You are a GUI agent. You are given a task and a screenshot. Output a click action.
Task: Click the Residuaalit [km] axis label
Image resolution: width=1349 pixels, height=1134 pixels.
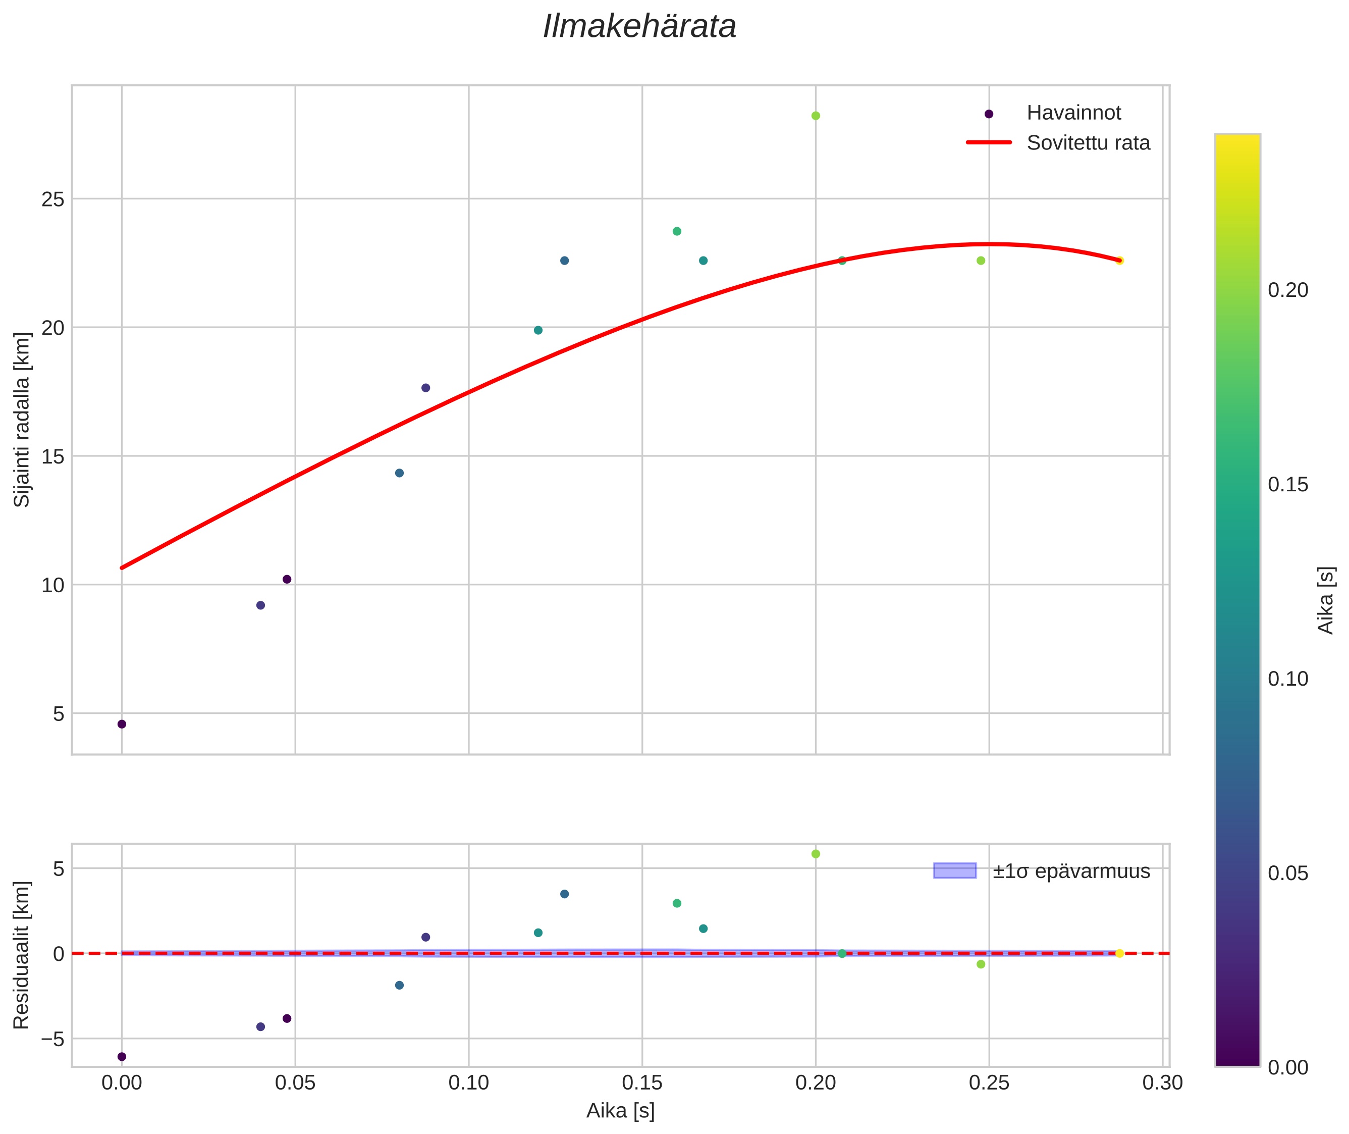(x=22, y=955)
